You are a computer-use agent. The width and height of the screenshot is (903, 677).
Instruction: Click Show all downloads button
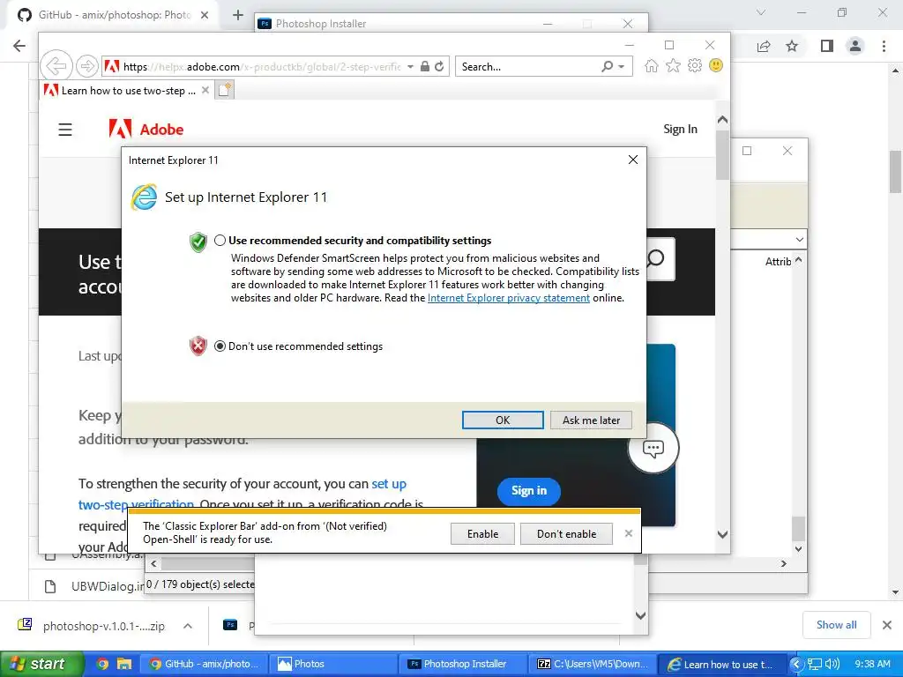[x=836, y=625]
